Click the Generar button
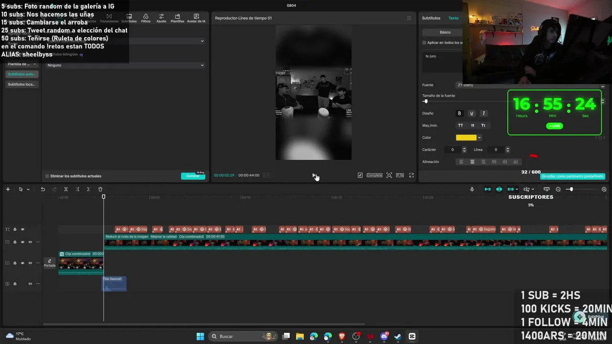This screenshot has width=612, height=344. pyautogui.click(x=193, y=176)
